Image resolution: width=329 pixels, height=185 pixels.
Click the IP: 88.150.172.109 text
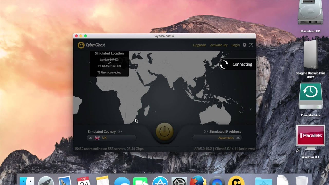109,66
